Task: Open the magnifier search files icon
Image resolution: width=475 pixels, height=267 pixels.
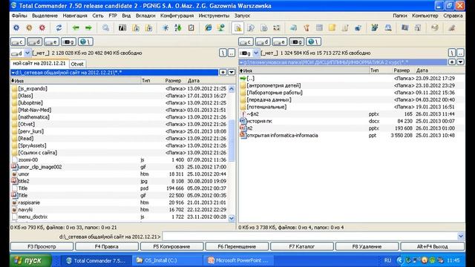Action: point(105,28)
